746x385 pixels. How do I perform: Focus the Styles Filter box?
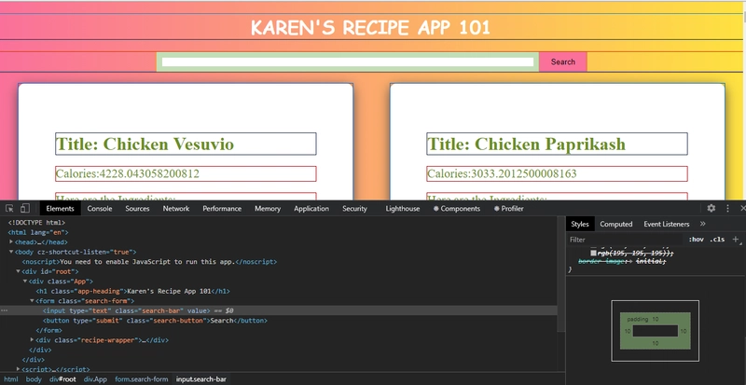click(625, 240)
